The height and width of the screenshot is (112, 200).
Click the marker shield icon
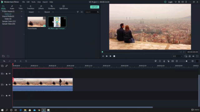pyautogui.click(x=160, y=61)
